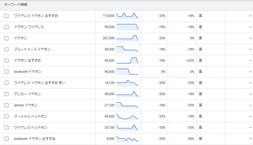The height and width of the screenshot is (145, 253).
Task: Select the checkbox beside ブルートゥース イヤホン
Action: pyautogui.click(x=7, y=50)
